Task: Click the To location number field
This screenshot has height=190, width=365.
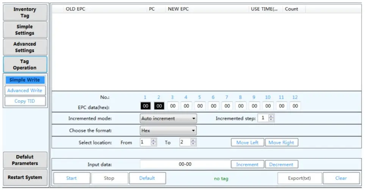Action: 185,142
